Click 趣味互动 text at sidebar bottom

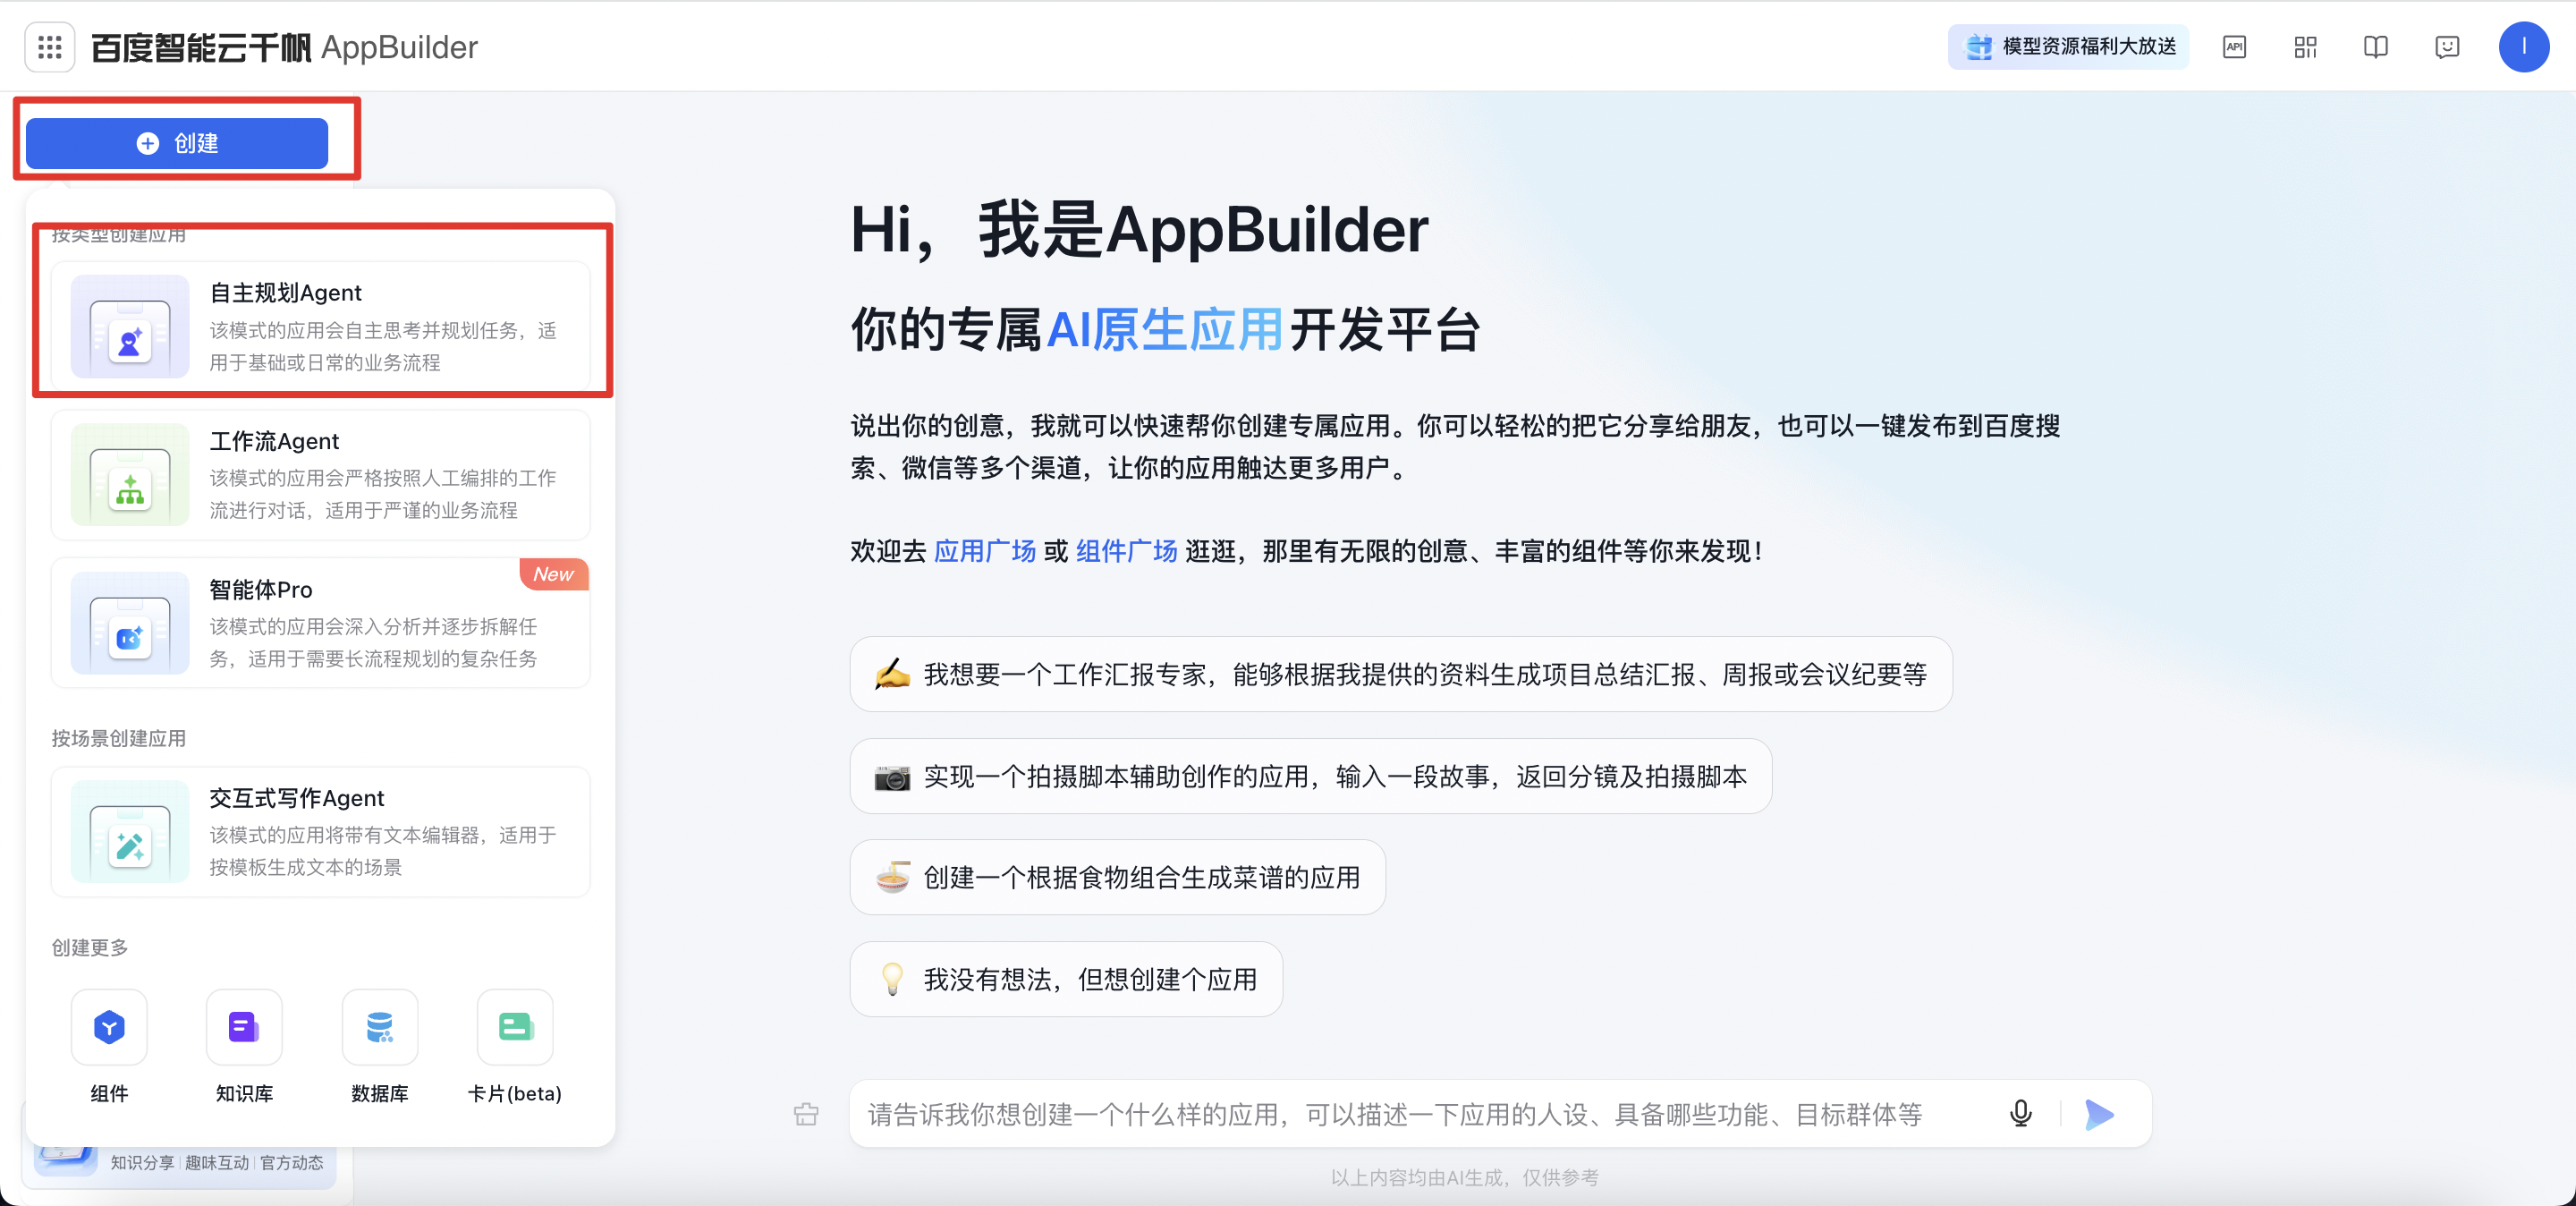coord(217,1162)
